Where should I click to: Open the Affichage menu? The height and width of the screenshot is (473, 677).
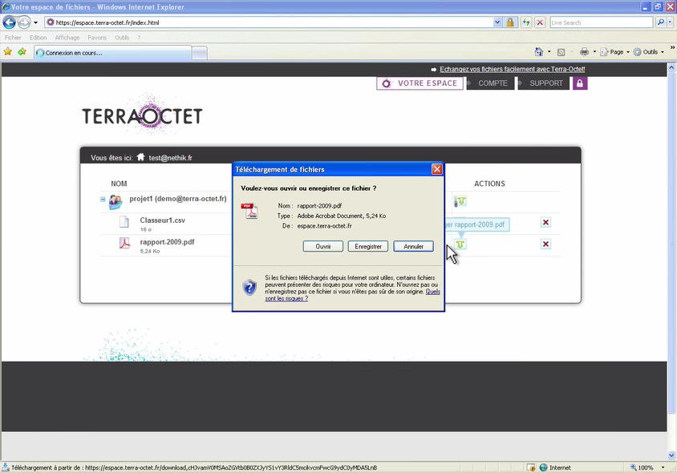point(67,38)
